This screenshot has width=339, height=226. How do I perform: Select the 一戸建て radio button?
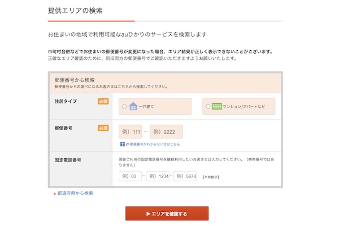(124, 106)
